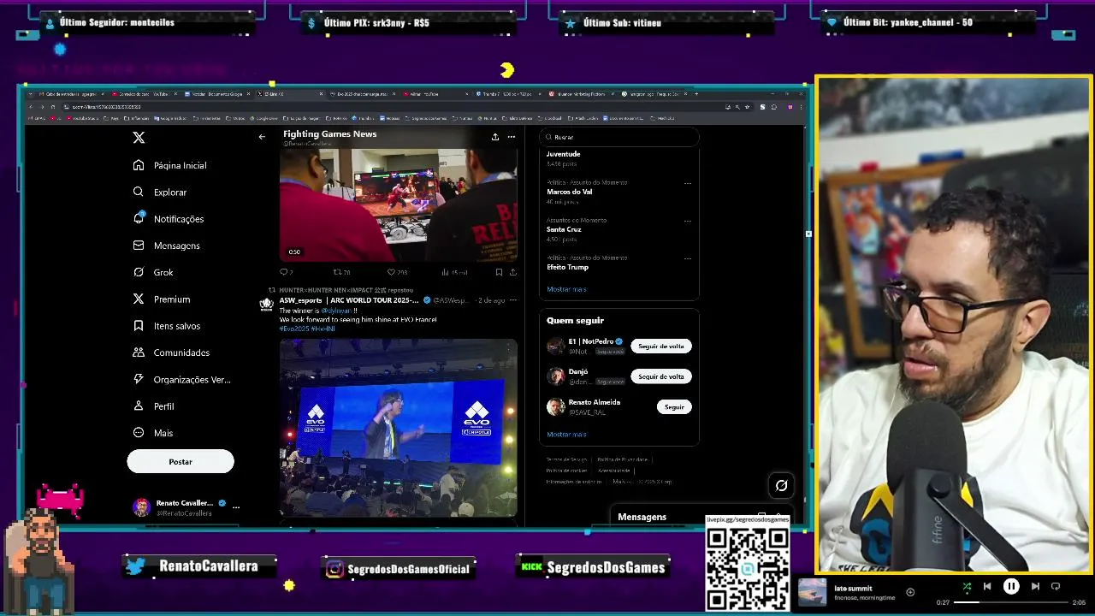
Task: Open the @dylnyan mention link
Action: click(335, 311)
